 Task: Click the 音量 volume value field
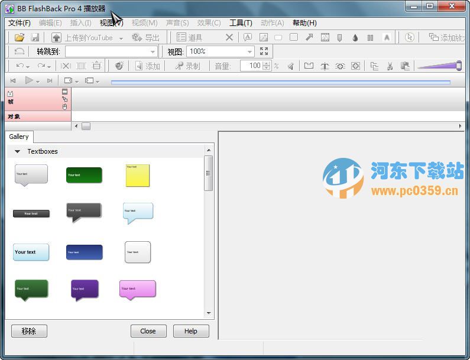point(251,66)
